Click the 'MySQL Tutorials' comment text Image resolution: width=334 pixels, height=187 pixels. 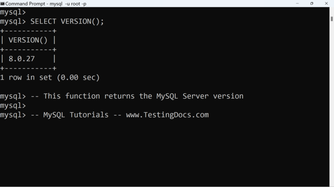click(x=76, y=115)
